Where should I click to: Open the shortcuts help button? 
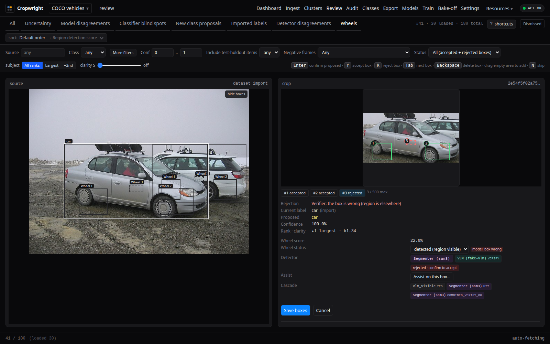[x=501, y=24]
